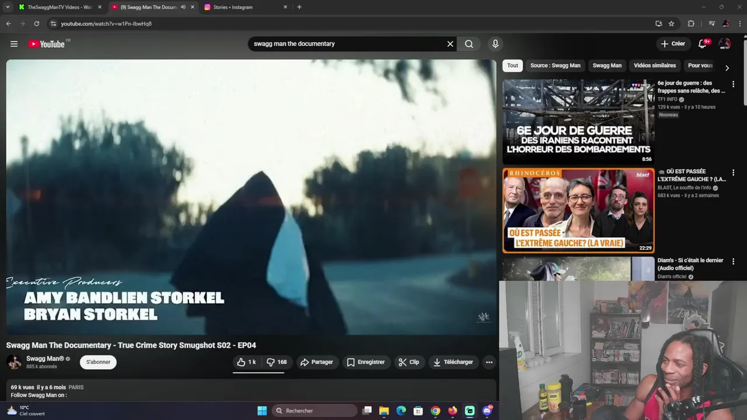Expand the video description at 69 k vues
747x420 pixels.
pyautogui.click(x=251, y=391)
